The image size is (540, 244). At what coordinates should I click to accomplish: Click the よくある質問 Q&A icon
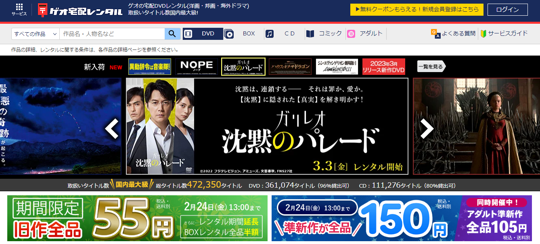tap(435, 34)
